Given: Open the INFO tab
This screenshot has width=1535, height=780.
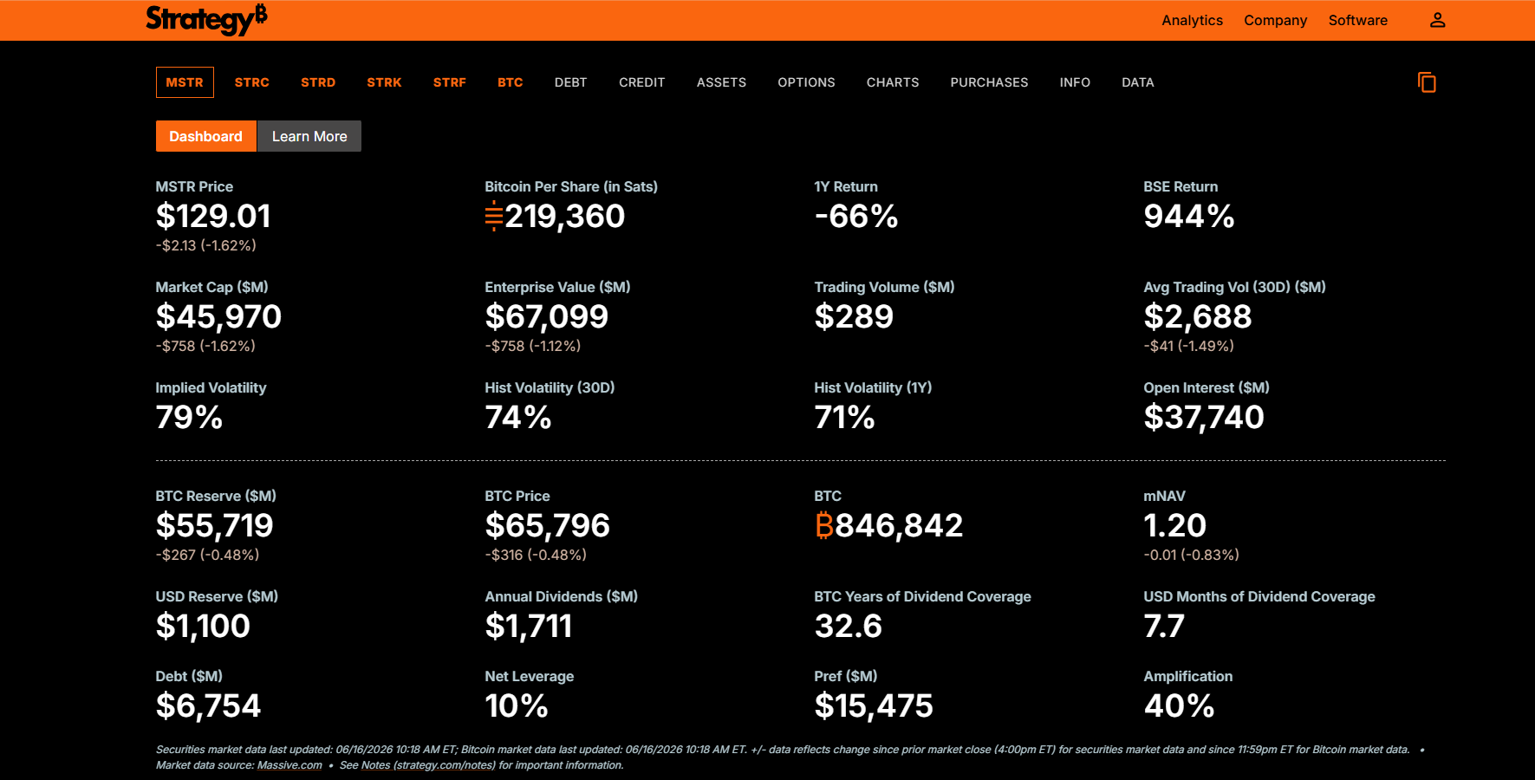Looking at the screenshot, I should (1075, 82).
